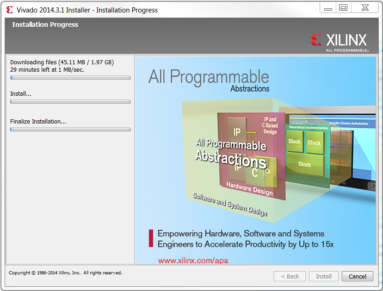Click the 'IP and C Based Design' label
This screenshot has height=291, width=383.
[270, 125]
